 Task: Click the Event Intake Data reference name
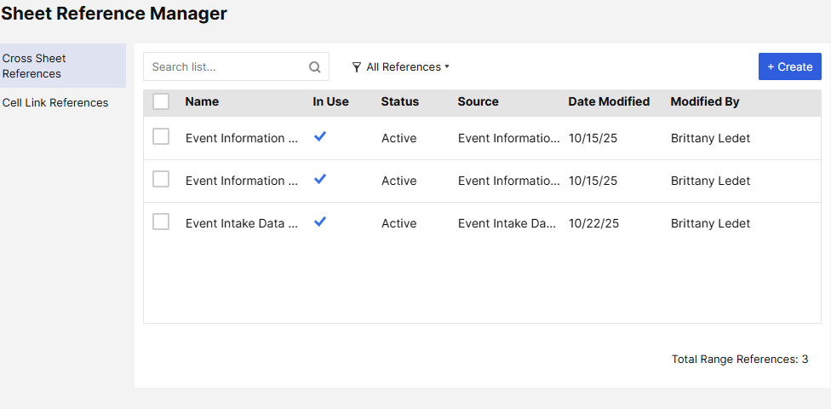click(242, 223)
